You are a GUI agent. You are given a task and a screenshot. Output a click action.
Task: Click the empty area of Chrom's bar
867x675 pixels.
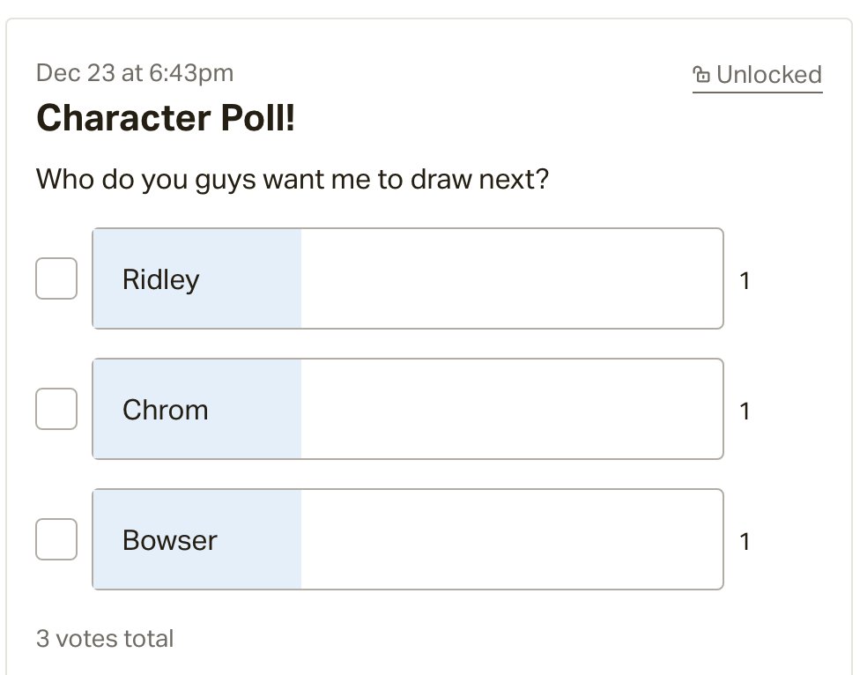pos(511,409)
